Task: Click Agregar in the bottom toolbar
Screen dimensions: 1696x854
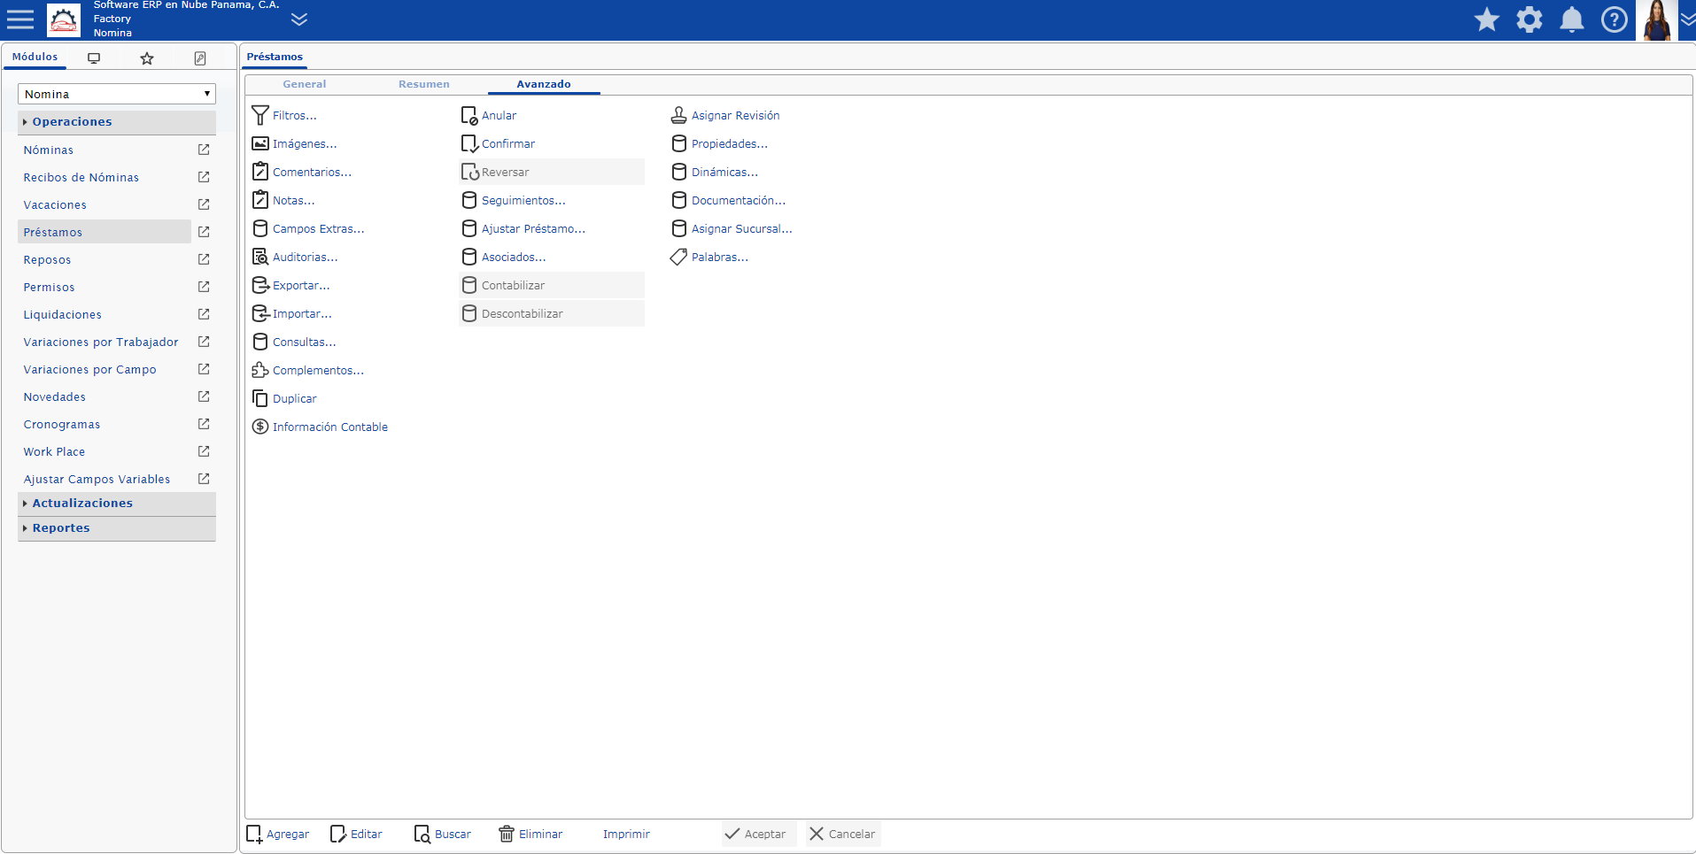Action: tap(277, 834)
